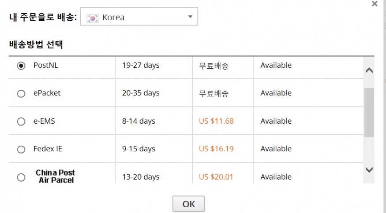Confirm selection with the OK button
Screen dimensions: 386x213
(188, 204)
